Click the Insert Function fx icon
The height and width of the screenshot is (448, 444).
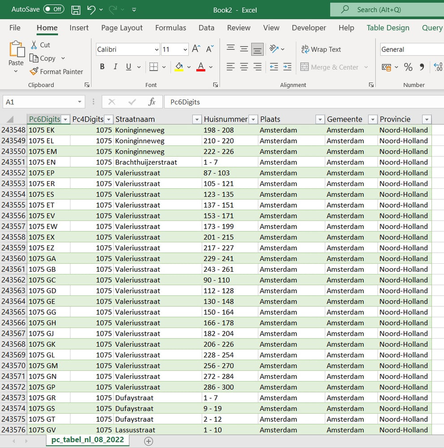click(x=152, y=102)
